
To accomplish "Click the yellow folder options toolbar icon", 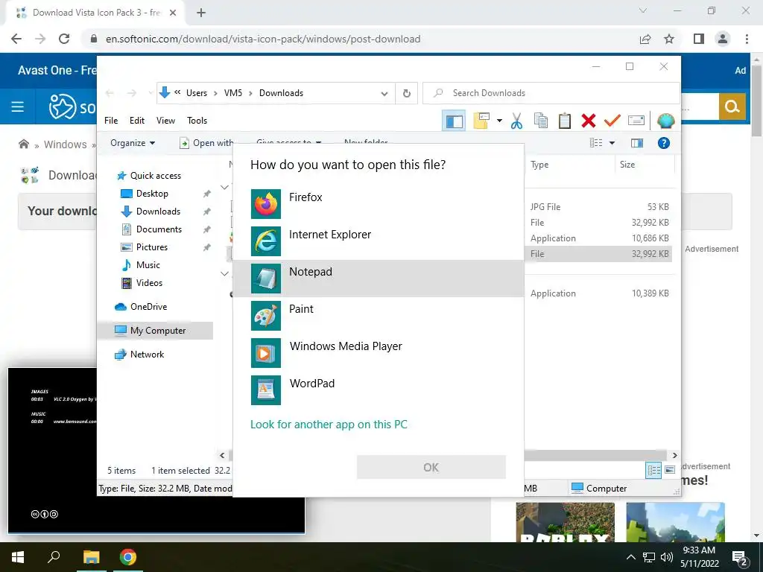I will tap(481, 121).
